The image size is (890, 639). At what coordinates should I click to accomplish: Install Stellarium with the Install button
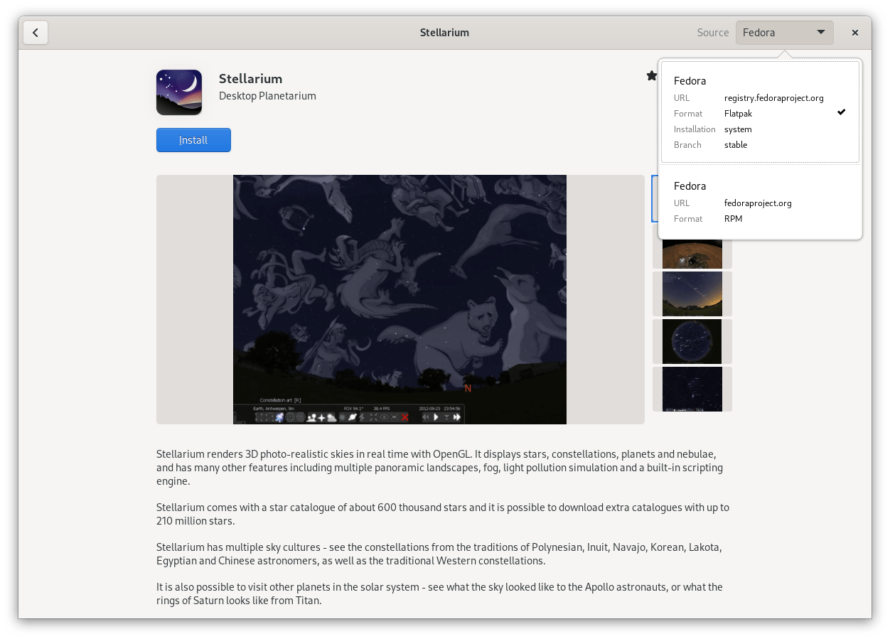pos(193,140)
